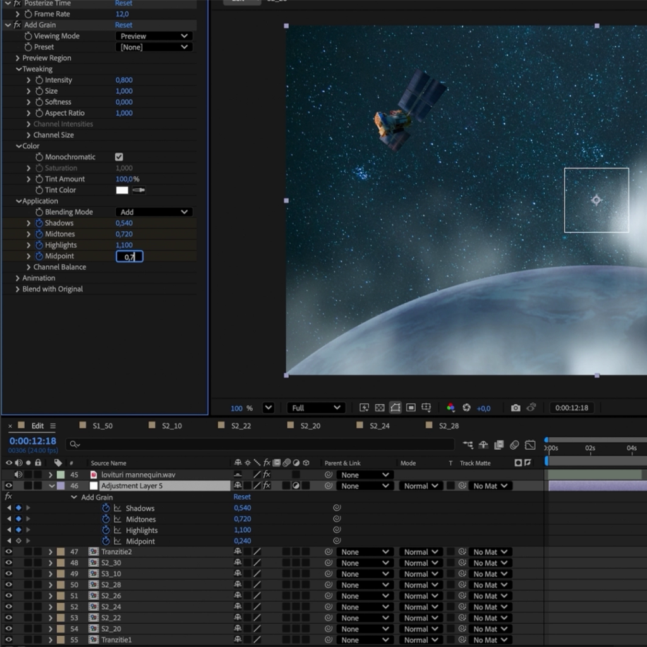Take a snapshot with the camera icon

click(516, 408)
